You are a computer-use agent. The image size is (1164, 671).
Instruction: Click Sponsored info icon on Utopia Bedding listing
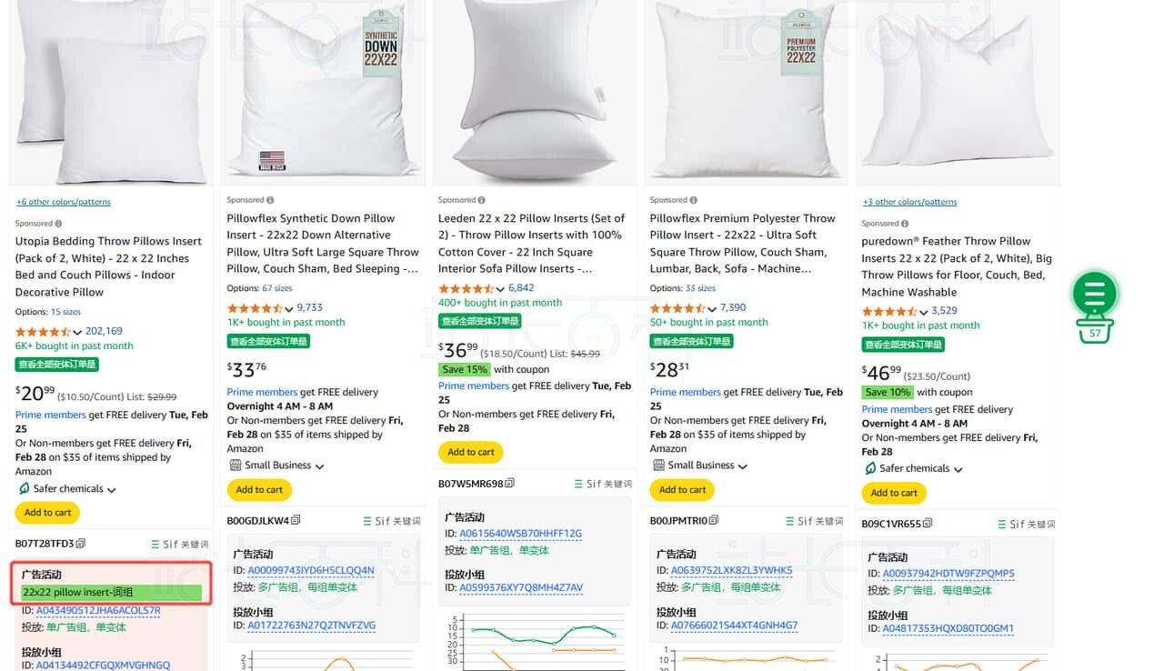58,224
